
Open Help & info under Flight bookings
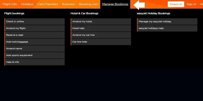click(x=35, y=62)
